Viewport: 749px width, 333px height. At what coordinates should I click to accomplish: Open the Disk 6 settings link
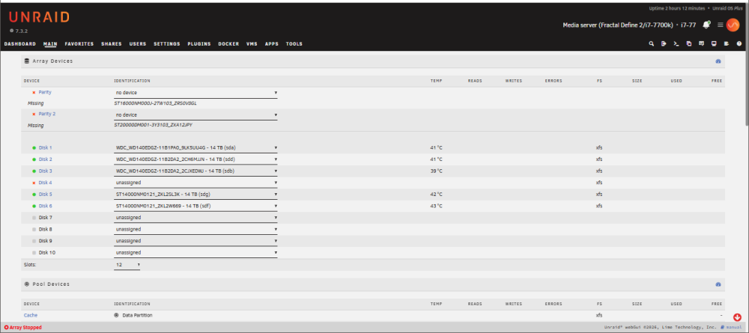click(x=46, y=206)
